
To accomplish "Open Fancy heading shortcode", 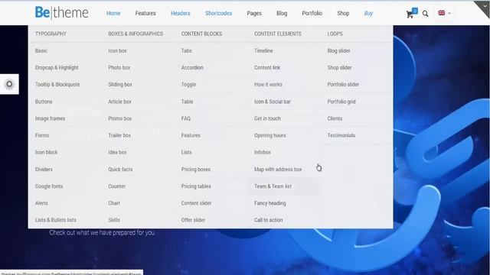I will click(270, 203).
